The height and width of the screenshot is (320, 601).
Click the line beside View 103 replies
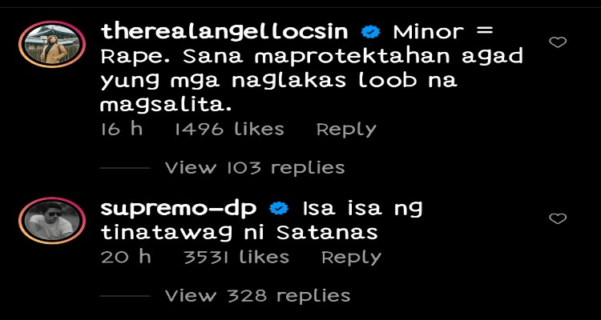pyautogui.click(x=125, y=168)
